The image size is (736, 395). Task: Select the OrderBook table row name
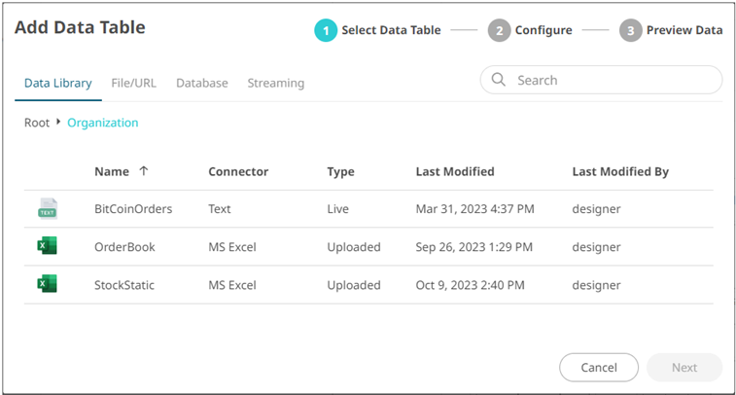124,247
